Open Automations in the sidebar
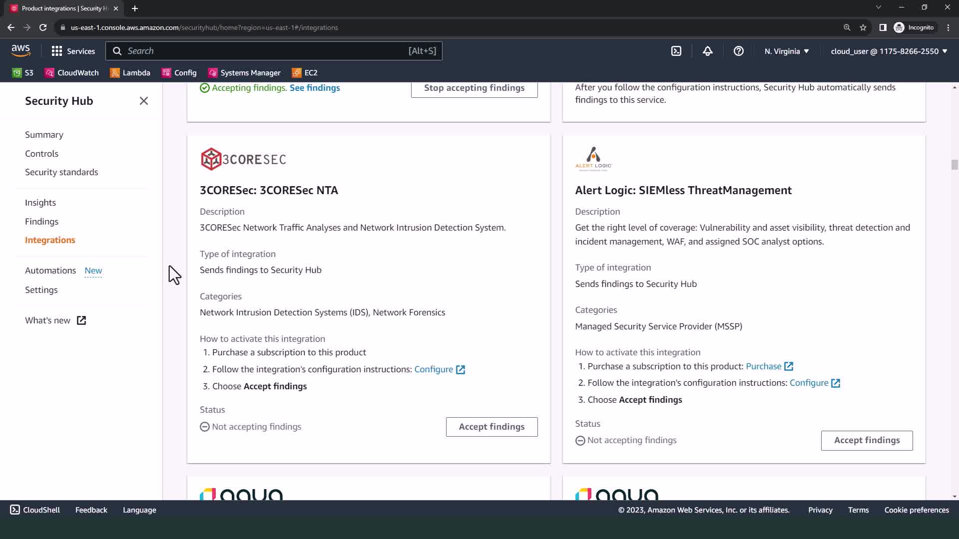Image resolution: width=959 pixels, height=539 pixels. [50, 270]
